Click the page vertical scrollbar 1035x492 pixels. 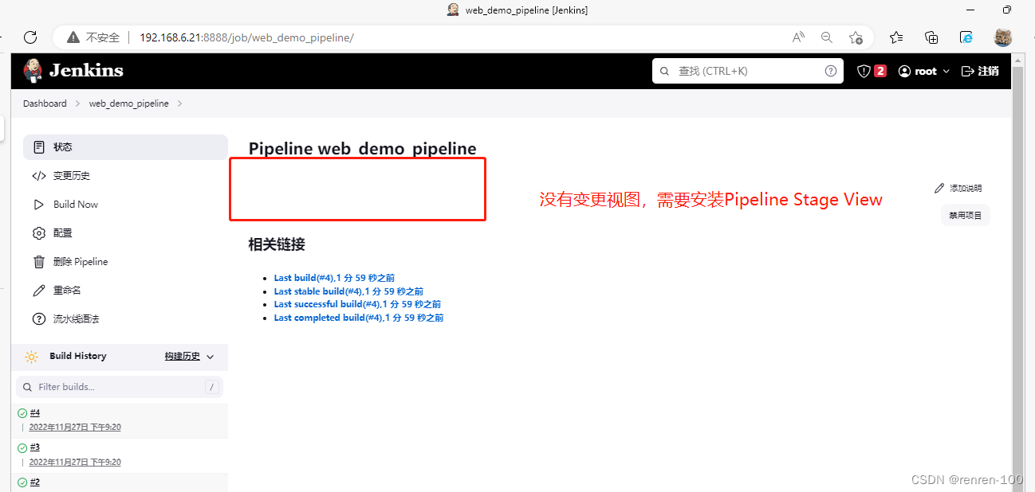pyautogui.click(x=1017, y=272)
